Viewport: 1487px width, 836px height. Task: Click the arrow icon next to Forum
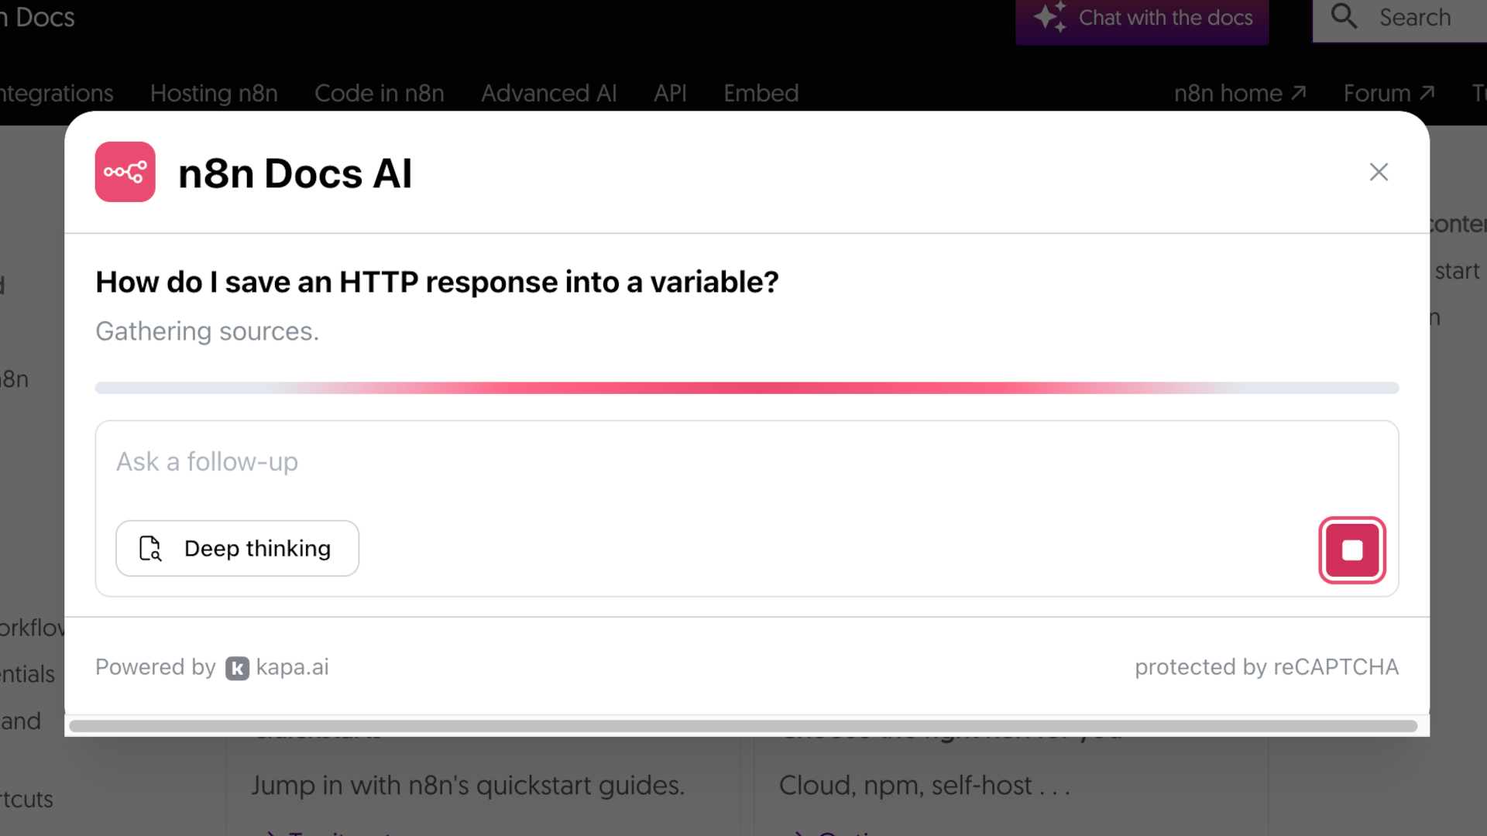point(1427,93)
